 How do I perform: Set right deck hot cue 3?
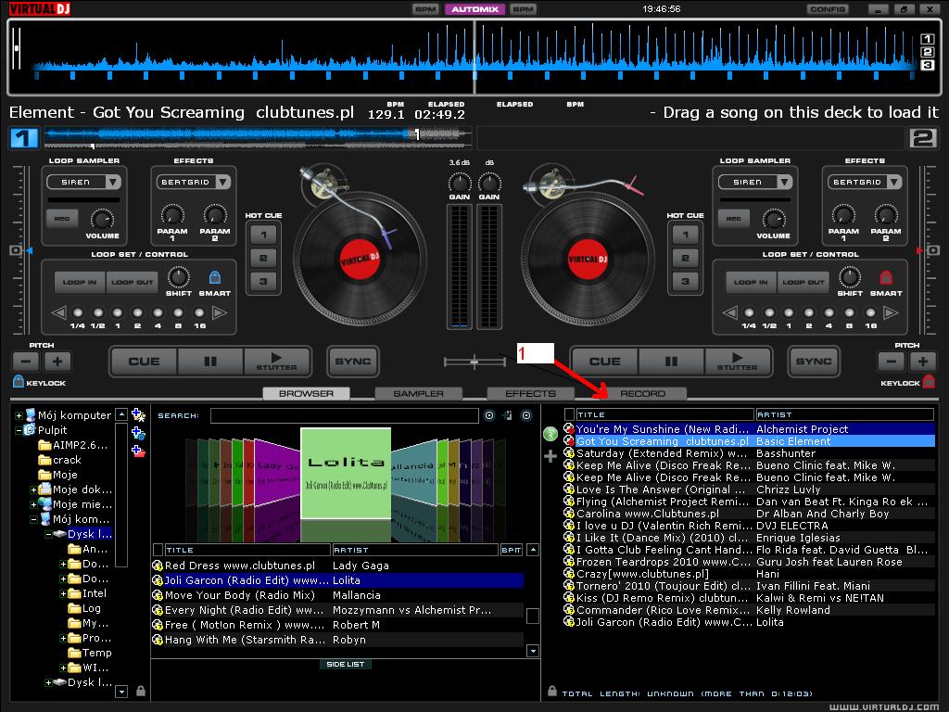[x=685, y=282]
